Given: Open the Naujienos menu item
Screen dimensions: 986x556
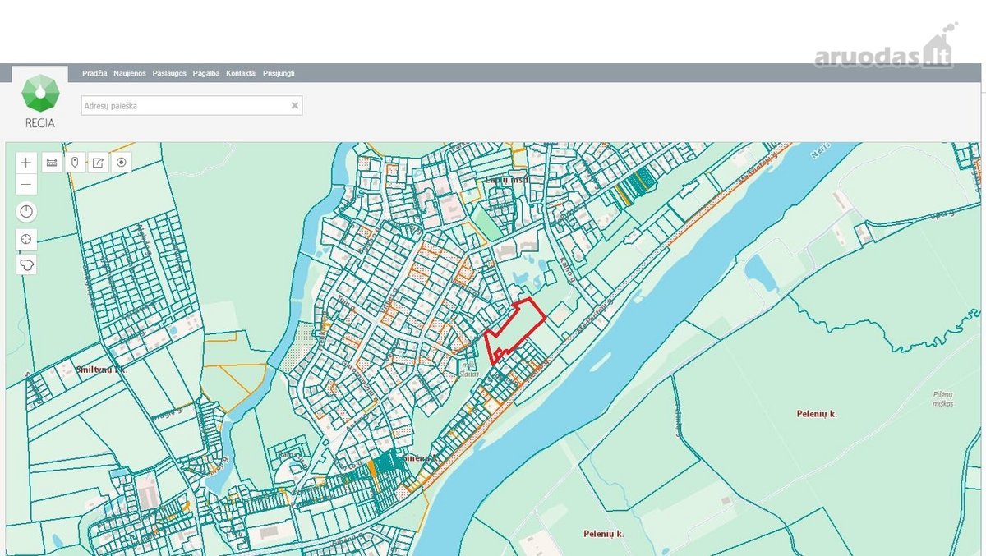Looking at the screenshot, I should point(130,73).
